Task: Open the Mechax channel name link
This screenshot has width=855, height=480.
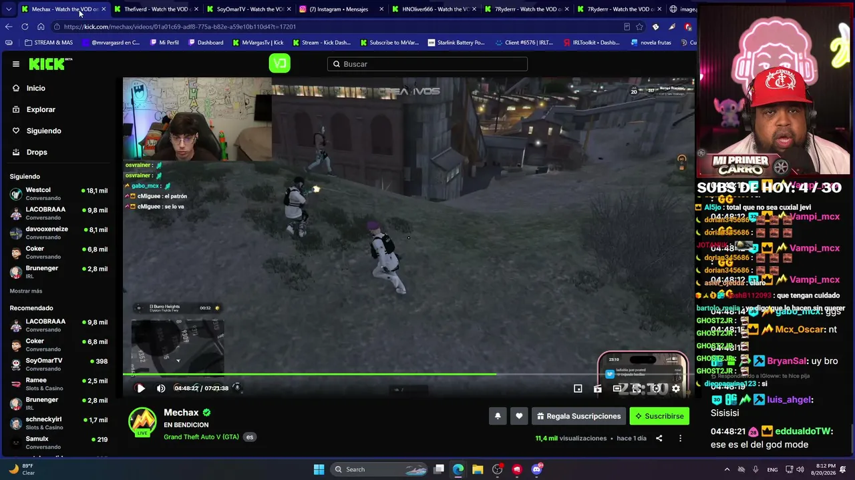Action: pyautogui.click(x=181, y=413)
